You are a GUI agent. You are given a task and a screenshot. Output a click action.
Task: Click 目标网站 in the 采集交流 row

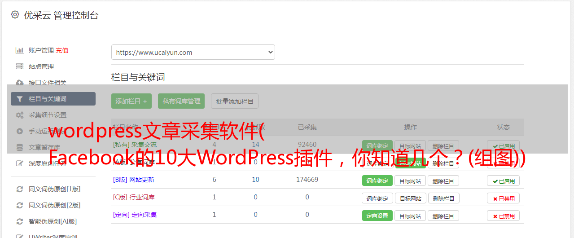[410, 145]
